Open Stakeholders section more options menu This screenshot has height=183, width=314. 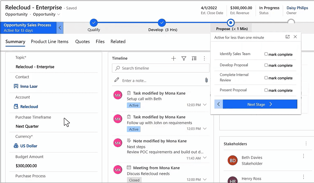click(x=306, y=144)
